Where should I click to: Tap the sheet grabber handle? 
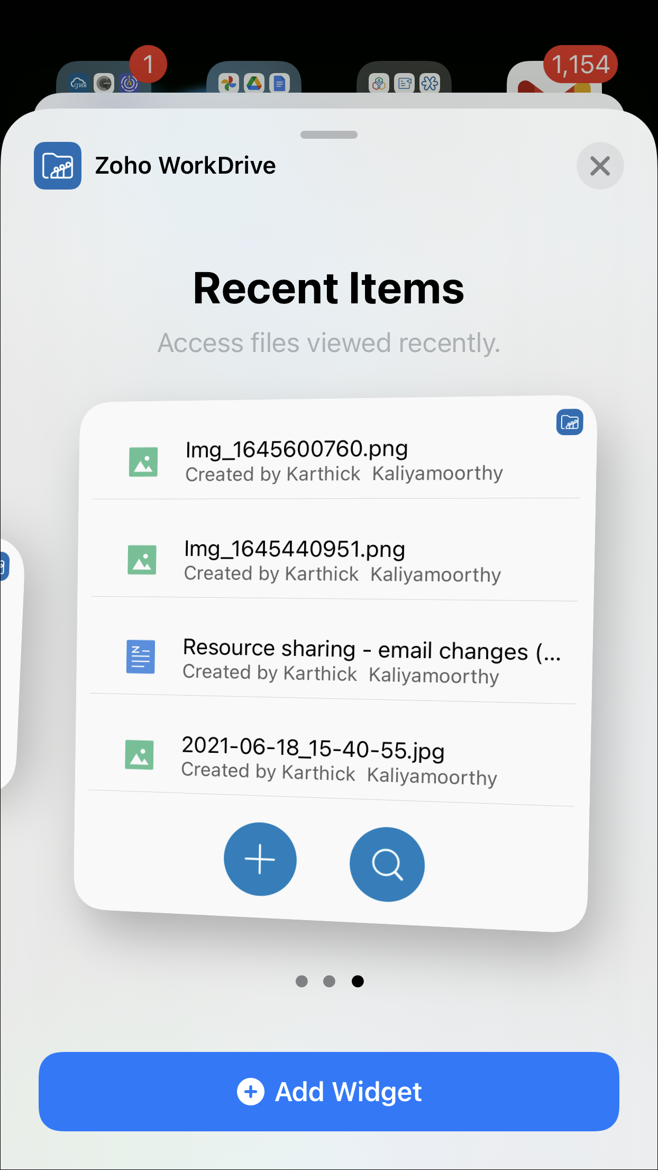329,134
